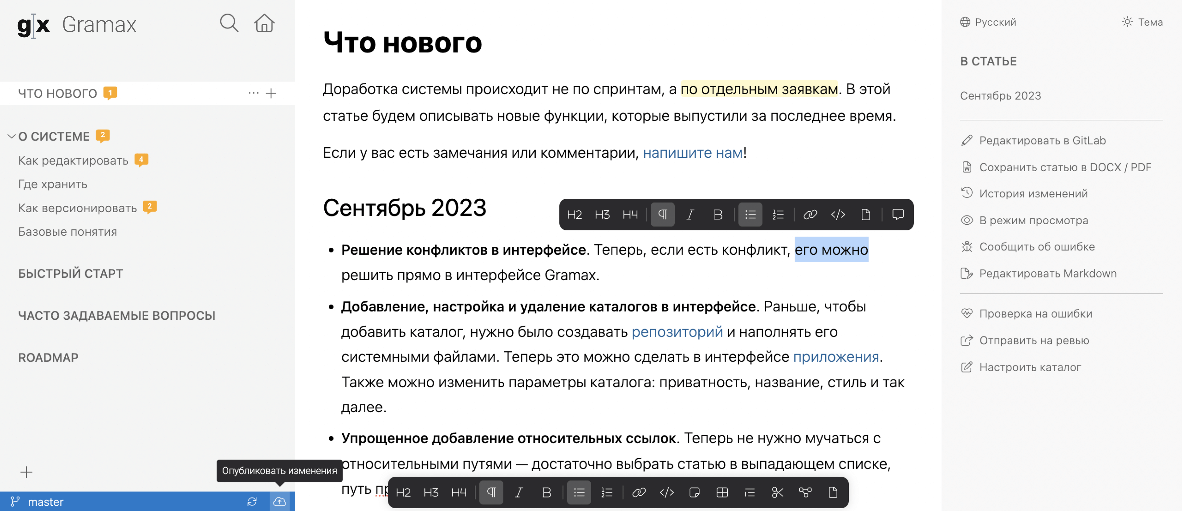Apply H3 heading in inline toolbar
This screenshot has width=1183, height=511.
pos(602,214)
